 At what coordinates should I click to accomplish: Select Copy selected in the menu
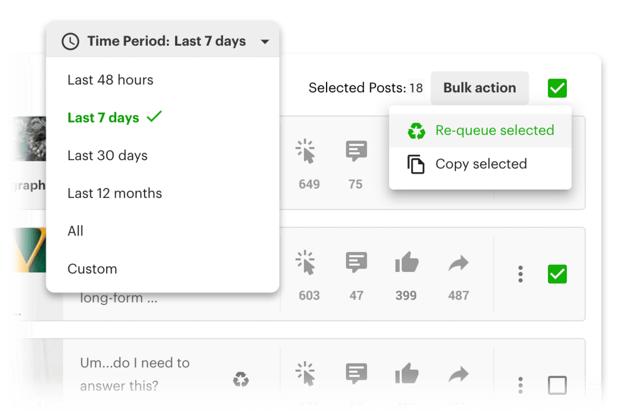pos(480,164)
